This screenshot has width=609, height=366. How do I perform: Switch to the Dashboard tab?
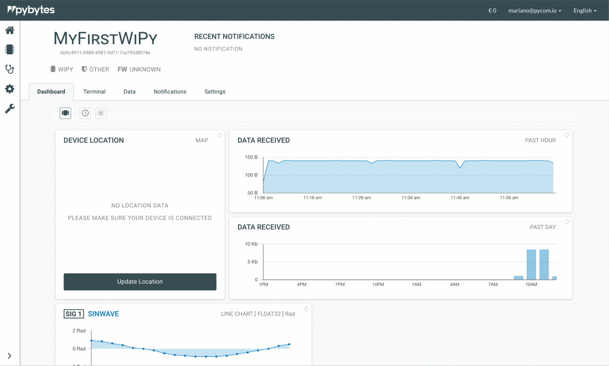[x=51, y=92]
